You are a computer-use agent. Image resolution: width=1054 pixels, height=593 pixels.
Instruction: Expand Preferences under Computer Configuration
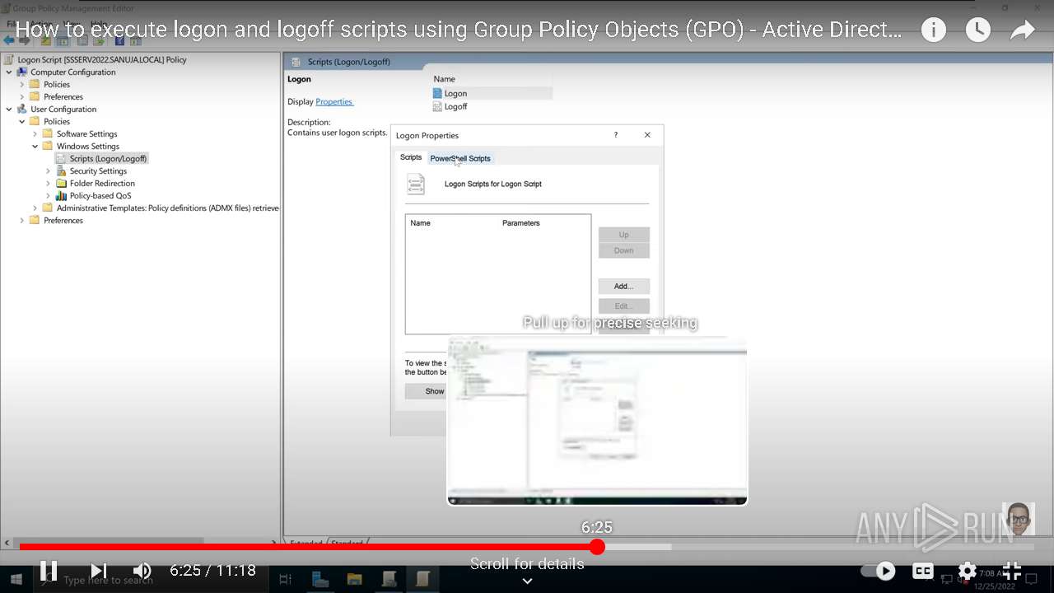[x=22, y=97]
